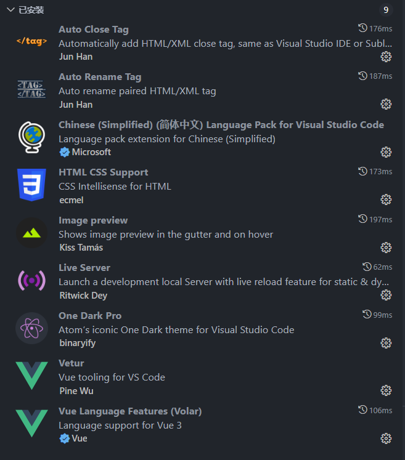Click activation time clock icon of Volar
Viewport: 405px width, 460px height.
pos(362,410)
